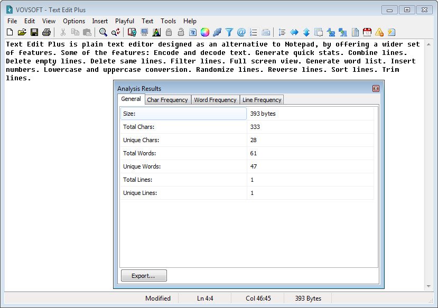
Task: Open the File menu
Action: point(12,21)
